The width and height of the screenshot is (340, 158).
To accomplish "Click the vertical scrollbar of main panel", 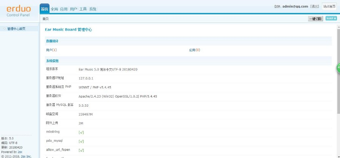I will [338, 71].
